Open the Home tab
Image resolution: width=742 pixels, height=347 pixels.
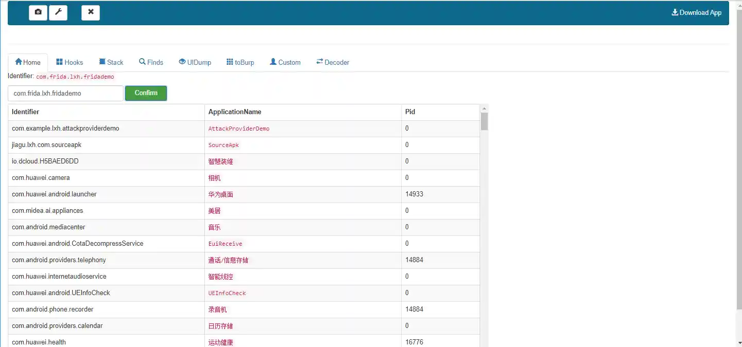(x=28, y=62)
